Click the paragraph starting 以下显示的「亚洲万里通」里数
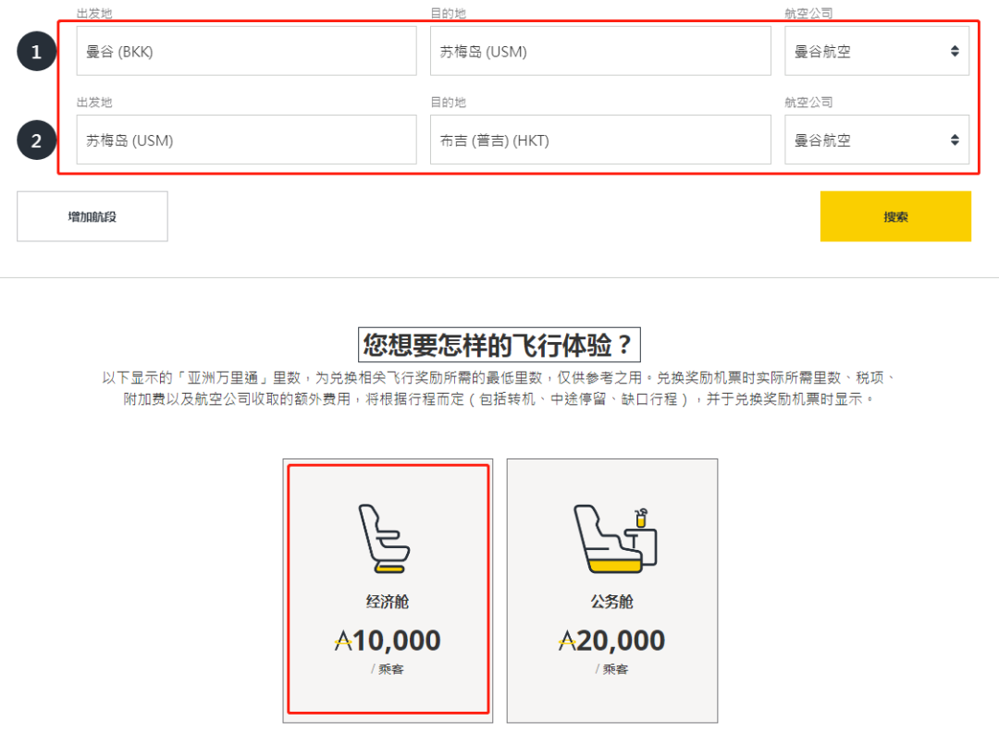Viewport: 999px width, 733px height. pyautogui.click(x=499, y=388)
